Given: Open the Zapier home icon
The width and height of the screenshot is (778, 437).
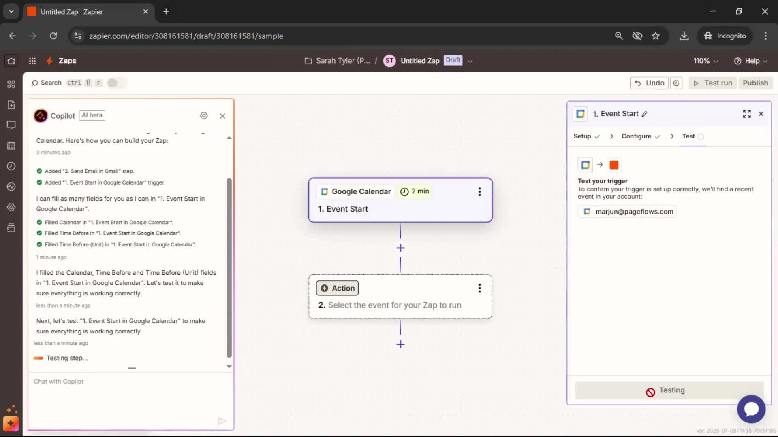Looking at the screenshot, I should (11, 61).
